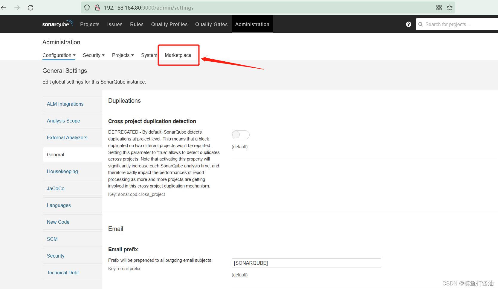Click the search magnifier icon
498x289 pixels.
click(x=421, y=24)
